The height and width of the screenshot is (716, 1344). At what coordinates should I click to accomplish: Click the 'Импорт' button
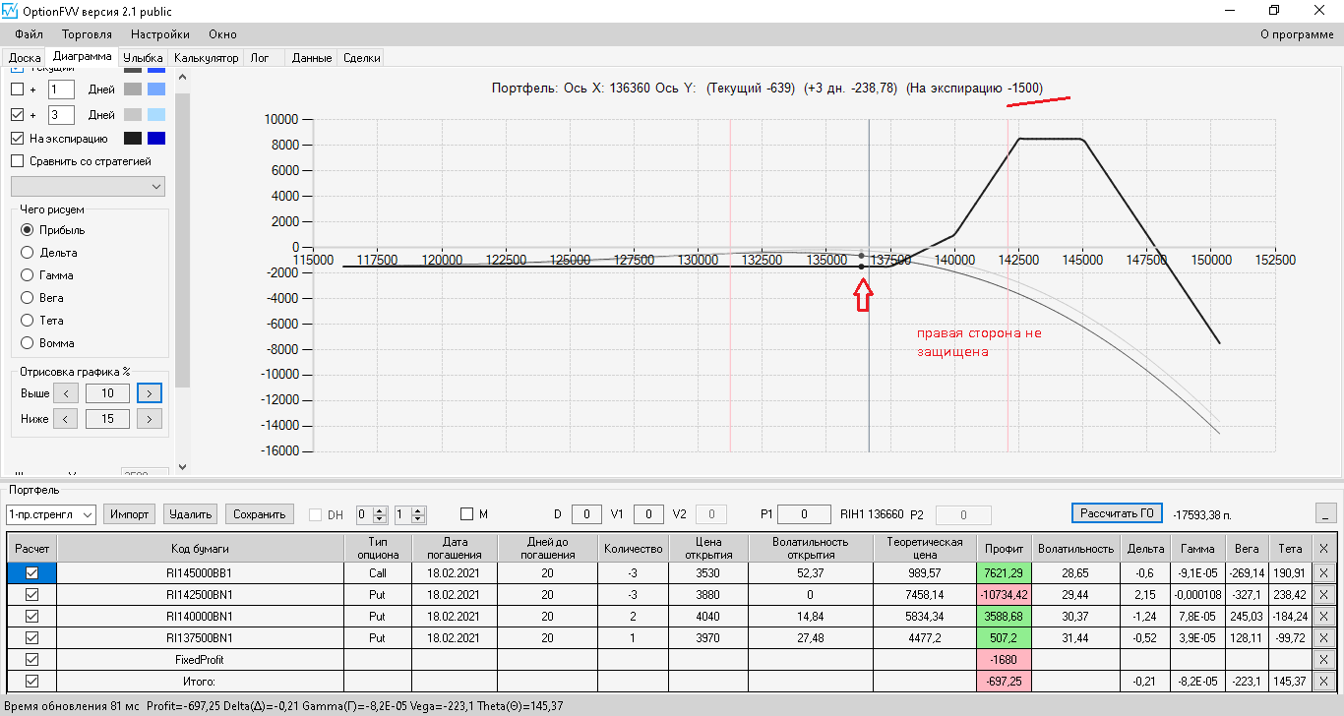(x=130, y=514)
